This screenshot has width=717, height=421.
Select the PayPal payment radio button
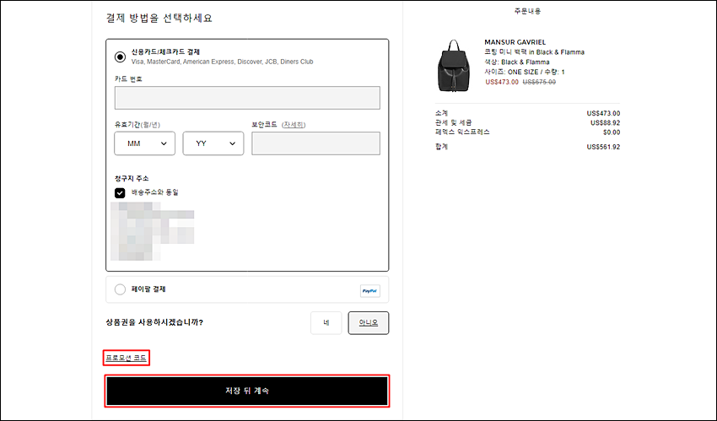pyautogui.click(x=120, y=289)
